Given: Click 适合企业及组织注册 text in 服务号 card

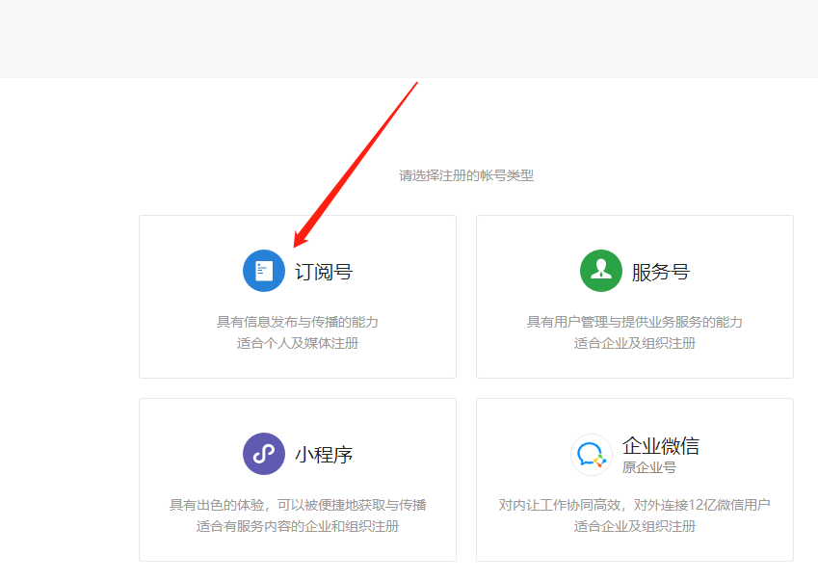Looking at the screenshot, I should (x=634, y=343).
